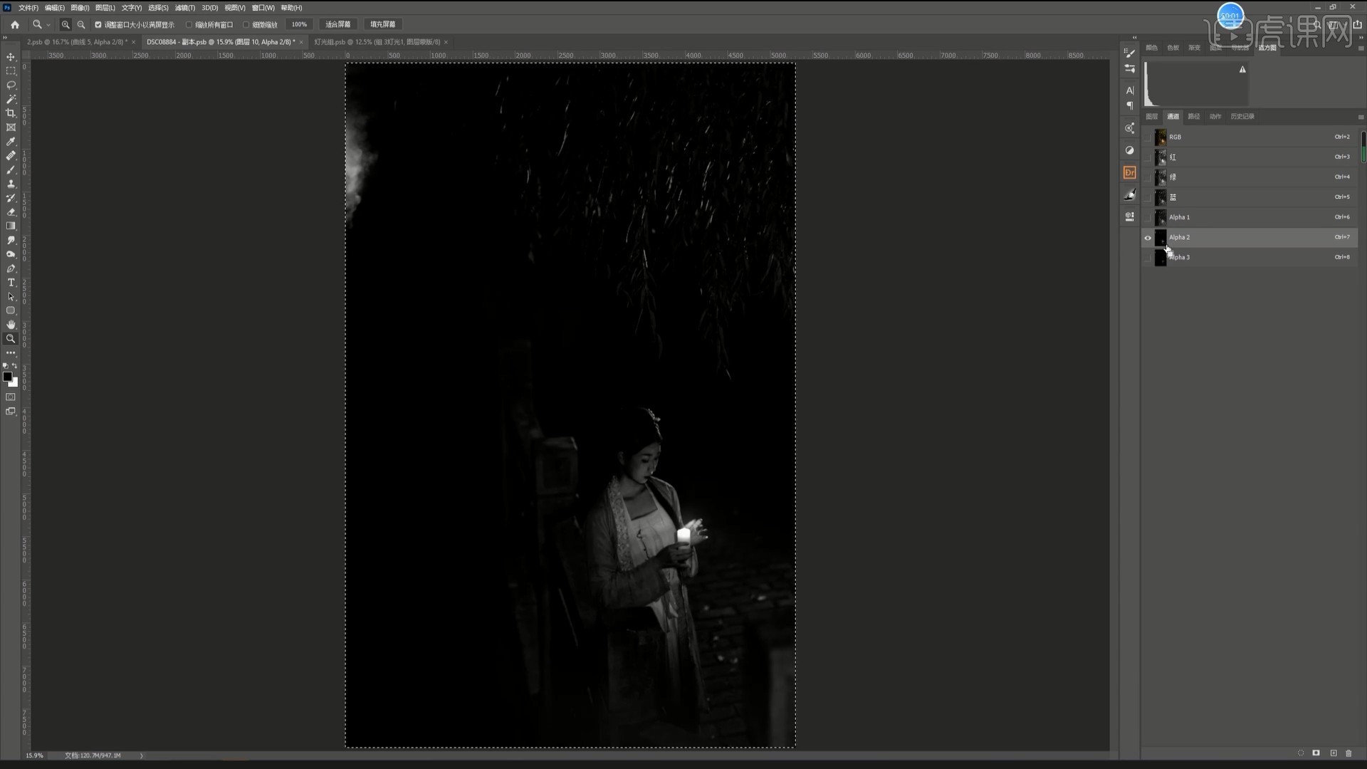The height and width of the screenshot is (769, 1367).
Task: Hide the Alpha 2 channel eye
Action: tap(1148, 238)
